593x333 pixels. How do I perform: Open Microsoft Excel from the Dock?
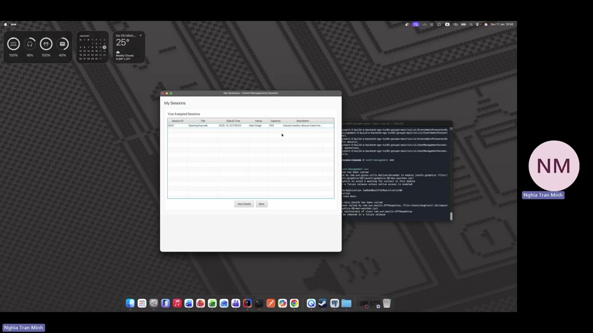tap(212, 303)
